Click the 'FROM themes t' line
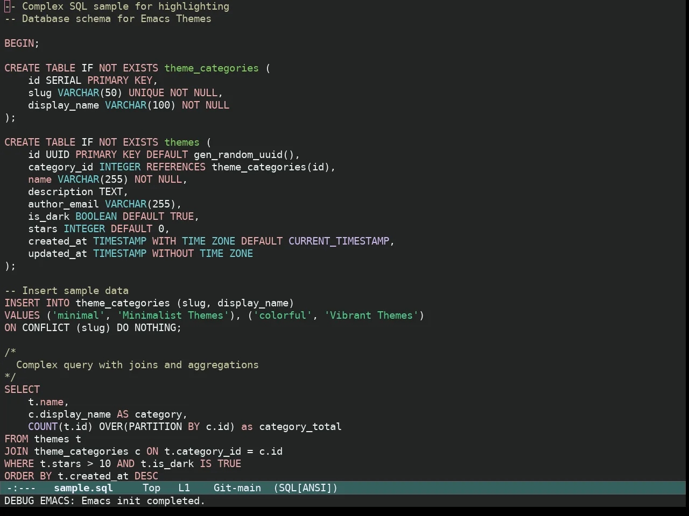 (43, 439)
